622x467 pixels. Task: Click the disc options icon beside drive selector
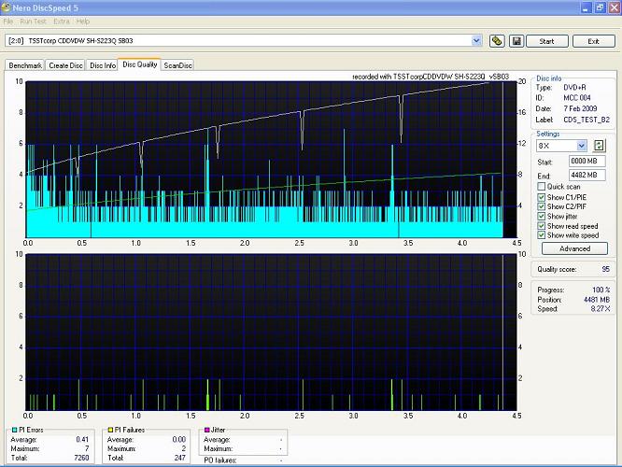tap(497, 41)
